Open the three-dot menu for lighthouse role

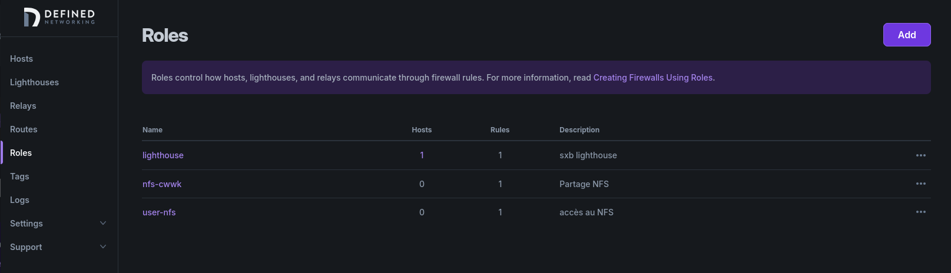921,155
